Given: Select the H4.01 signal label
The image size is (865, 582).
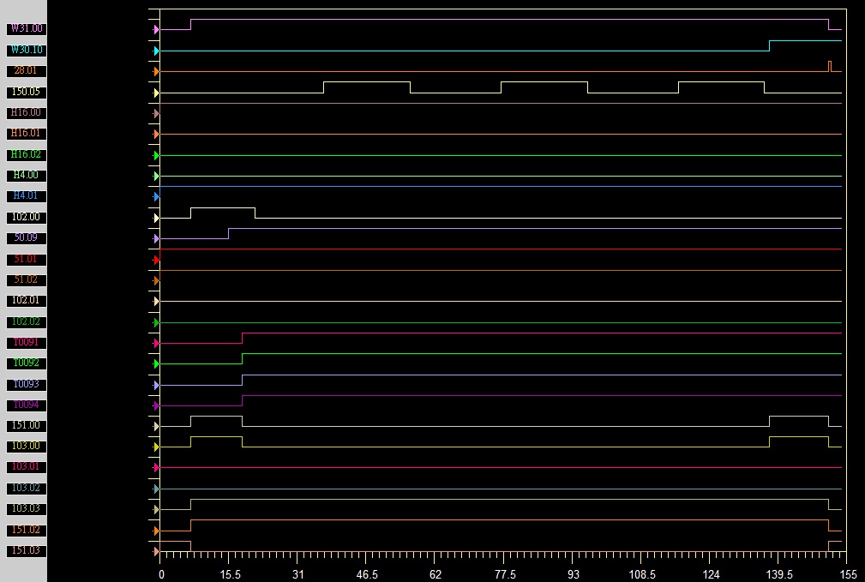Looking at the screenshot, I should click(27, 195).
